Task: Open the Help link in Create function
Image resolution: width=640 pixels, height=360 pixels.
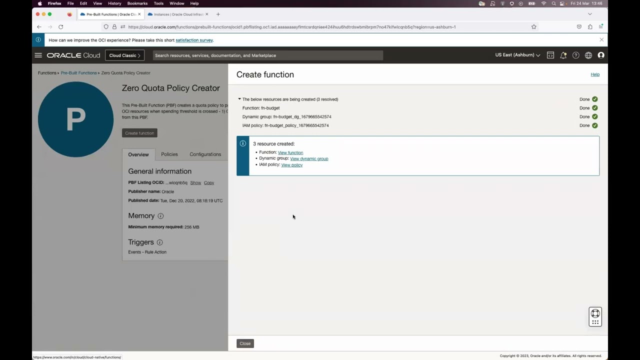Action: 595,74
